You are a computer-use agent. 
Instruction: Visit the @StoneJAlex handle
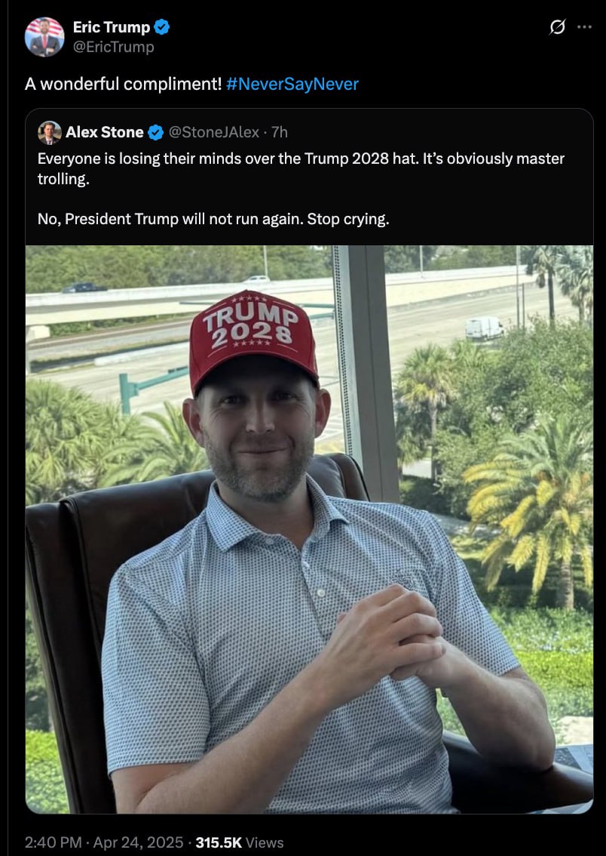pos(214,132)
